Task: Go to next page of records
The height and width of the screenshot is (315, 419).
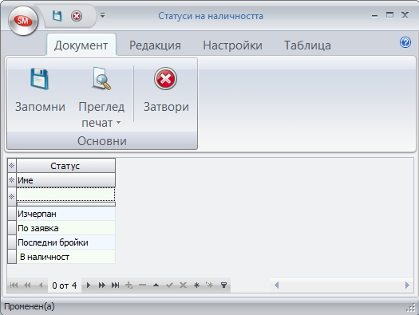Action: coord(102,285)
